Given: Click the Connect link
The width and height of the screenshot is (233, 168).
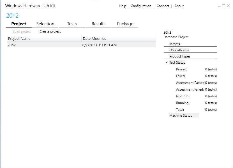Looking at the screenshot, I should tap(163, 6).
